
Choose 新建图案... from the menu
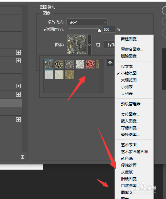click(x=130, y=39)
